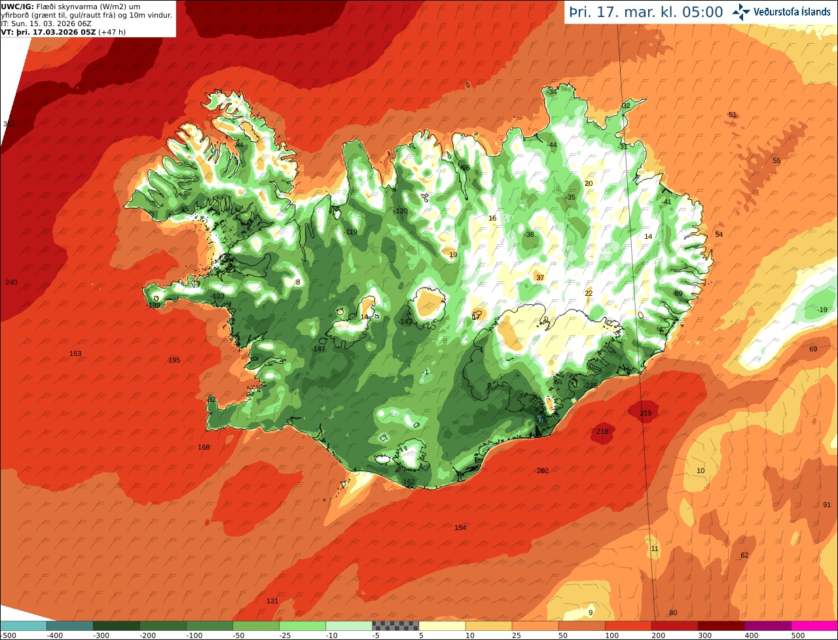Click the map value 54 off the east coast
838x640 pixels.
(719, 234)
